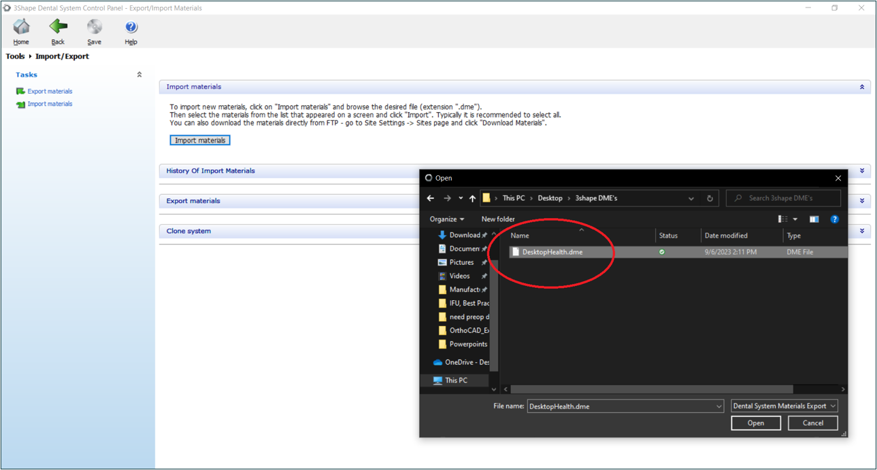This screenshot has height=470, width=877.
Task: Click 3shape DME's in the address path
Action: [x=596, y=198]
